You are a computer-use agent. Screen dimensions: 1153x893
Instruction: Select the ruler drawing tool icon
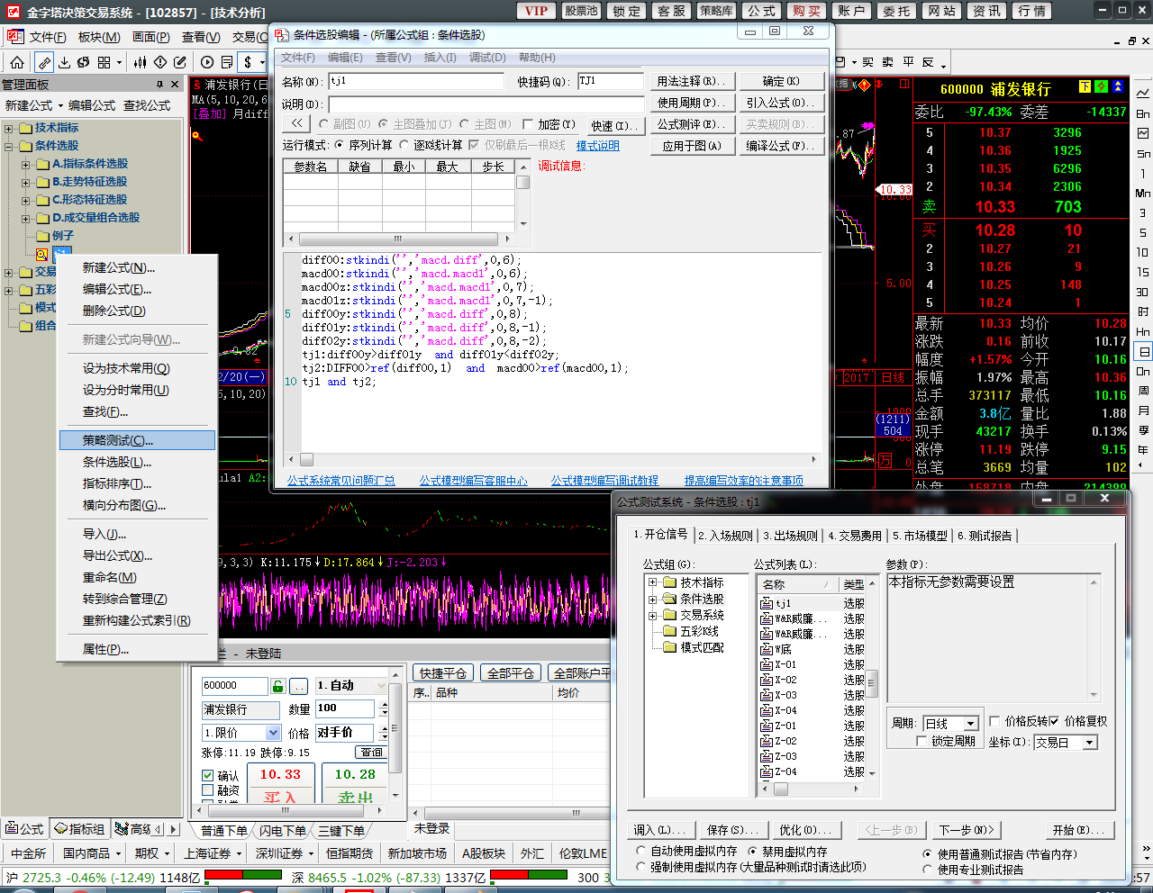coord(44,62)
